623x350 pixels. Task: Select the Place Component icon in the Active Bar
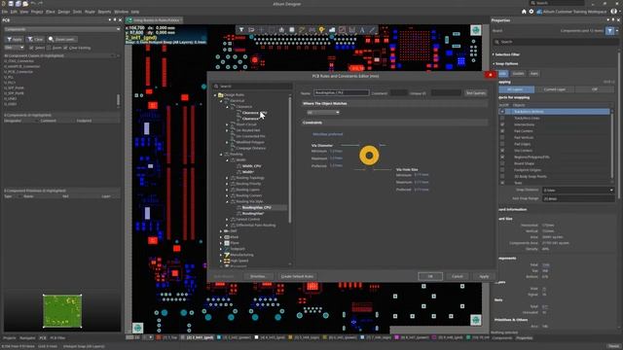(292, 30)
